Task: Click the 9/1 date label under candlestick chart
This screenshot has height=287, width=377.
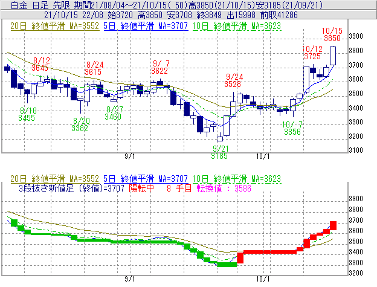Action: (x=129, y=156)
